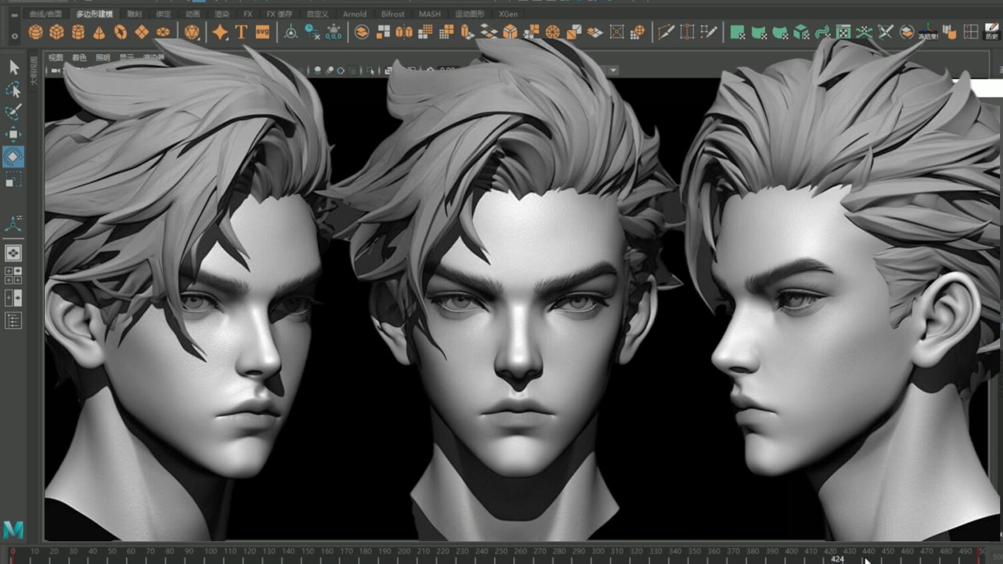Open the platonic solid shelf icon
Image resolution: width=1003 pixels, height=564 pixels.
[x=192, y=32]
